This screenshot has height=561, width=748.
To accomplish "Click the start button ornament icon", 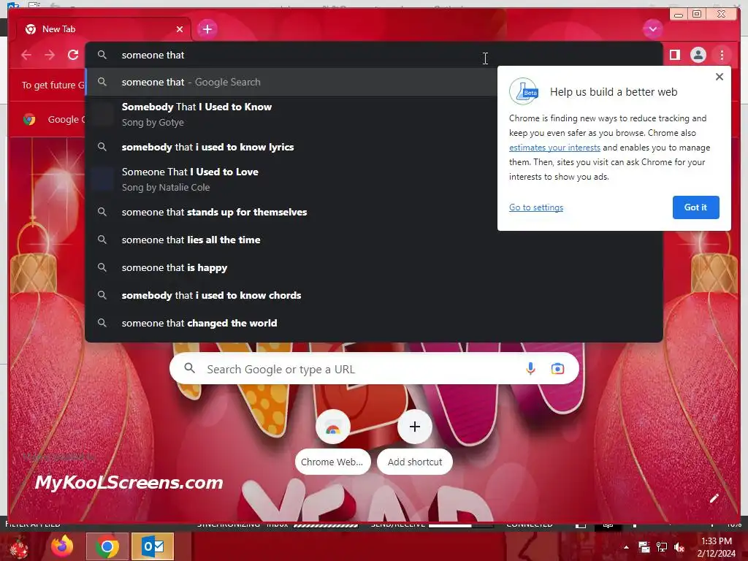I will pos(18,546).
